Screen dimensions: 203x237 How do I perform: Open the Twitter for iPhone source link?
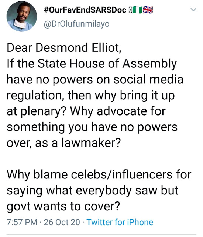120,222
